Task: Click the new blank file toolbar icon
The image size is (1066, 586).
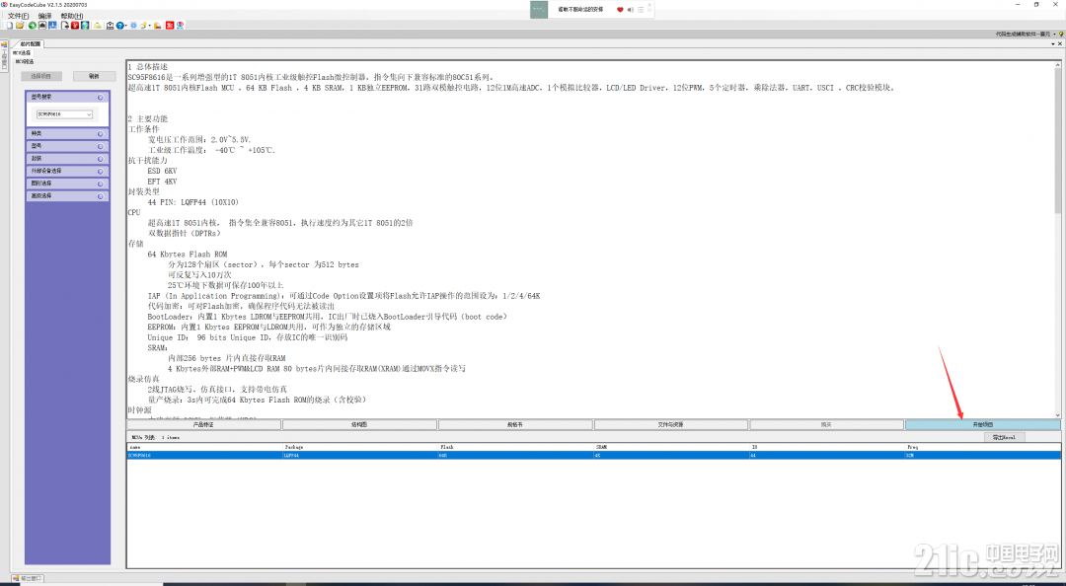Action: tap(10, 26)
